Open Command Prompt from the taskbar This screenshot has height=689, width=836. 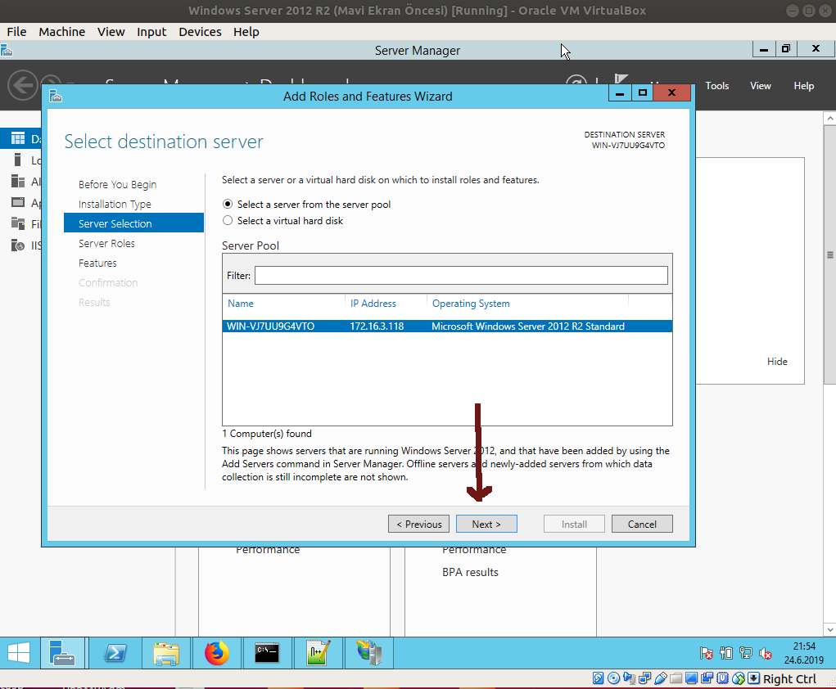click(x=267, y=653)
